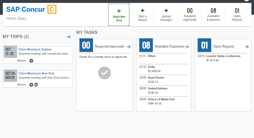The height and width of the screenshot is (138, 254).
Task: Click the Required Approvals tile title
Action: coord(110,47)
